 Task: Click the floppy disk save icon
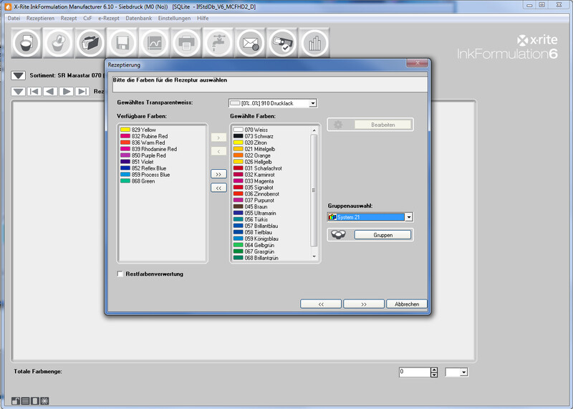[x=122, y=43]
